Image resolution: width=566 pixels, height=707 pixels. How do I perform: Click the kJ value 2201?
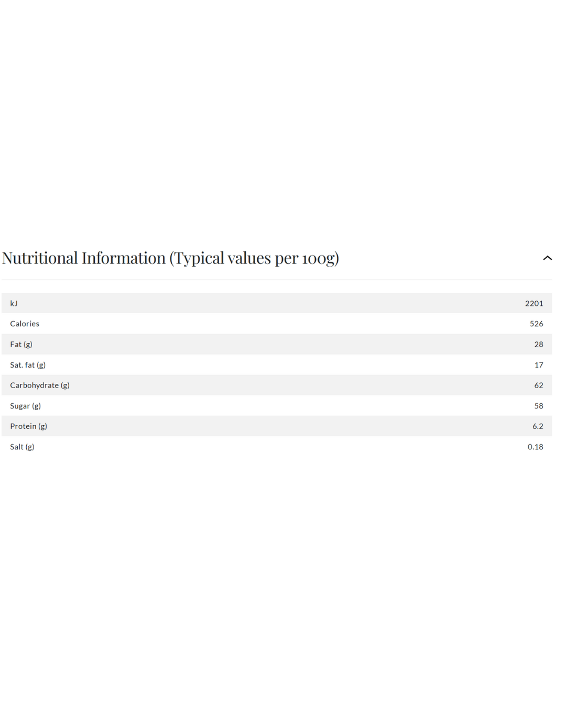pyautogui.click(x=534, y=303)
